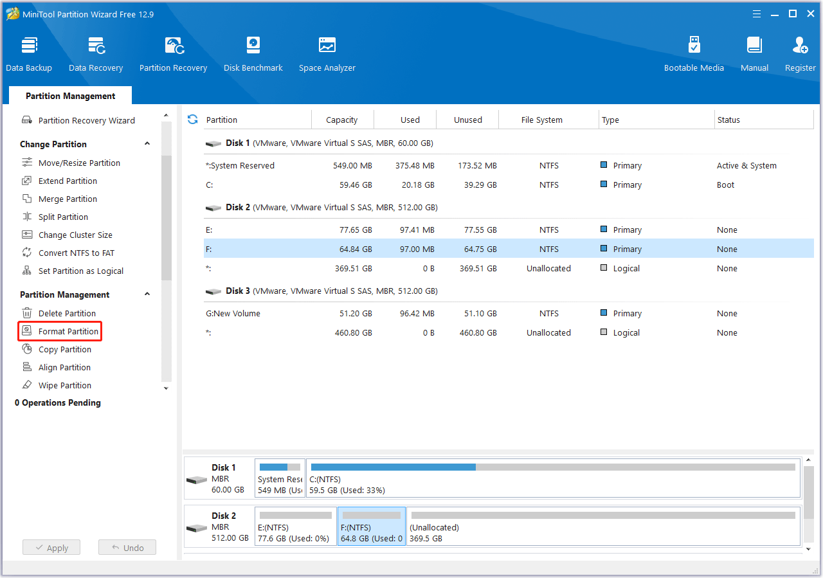Image resolution: width=823 pixels, height=578 pixels.
Task: Click the Apply button
Action: click(x=51, y=548)
